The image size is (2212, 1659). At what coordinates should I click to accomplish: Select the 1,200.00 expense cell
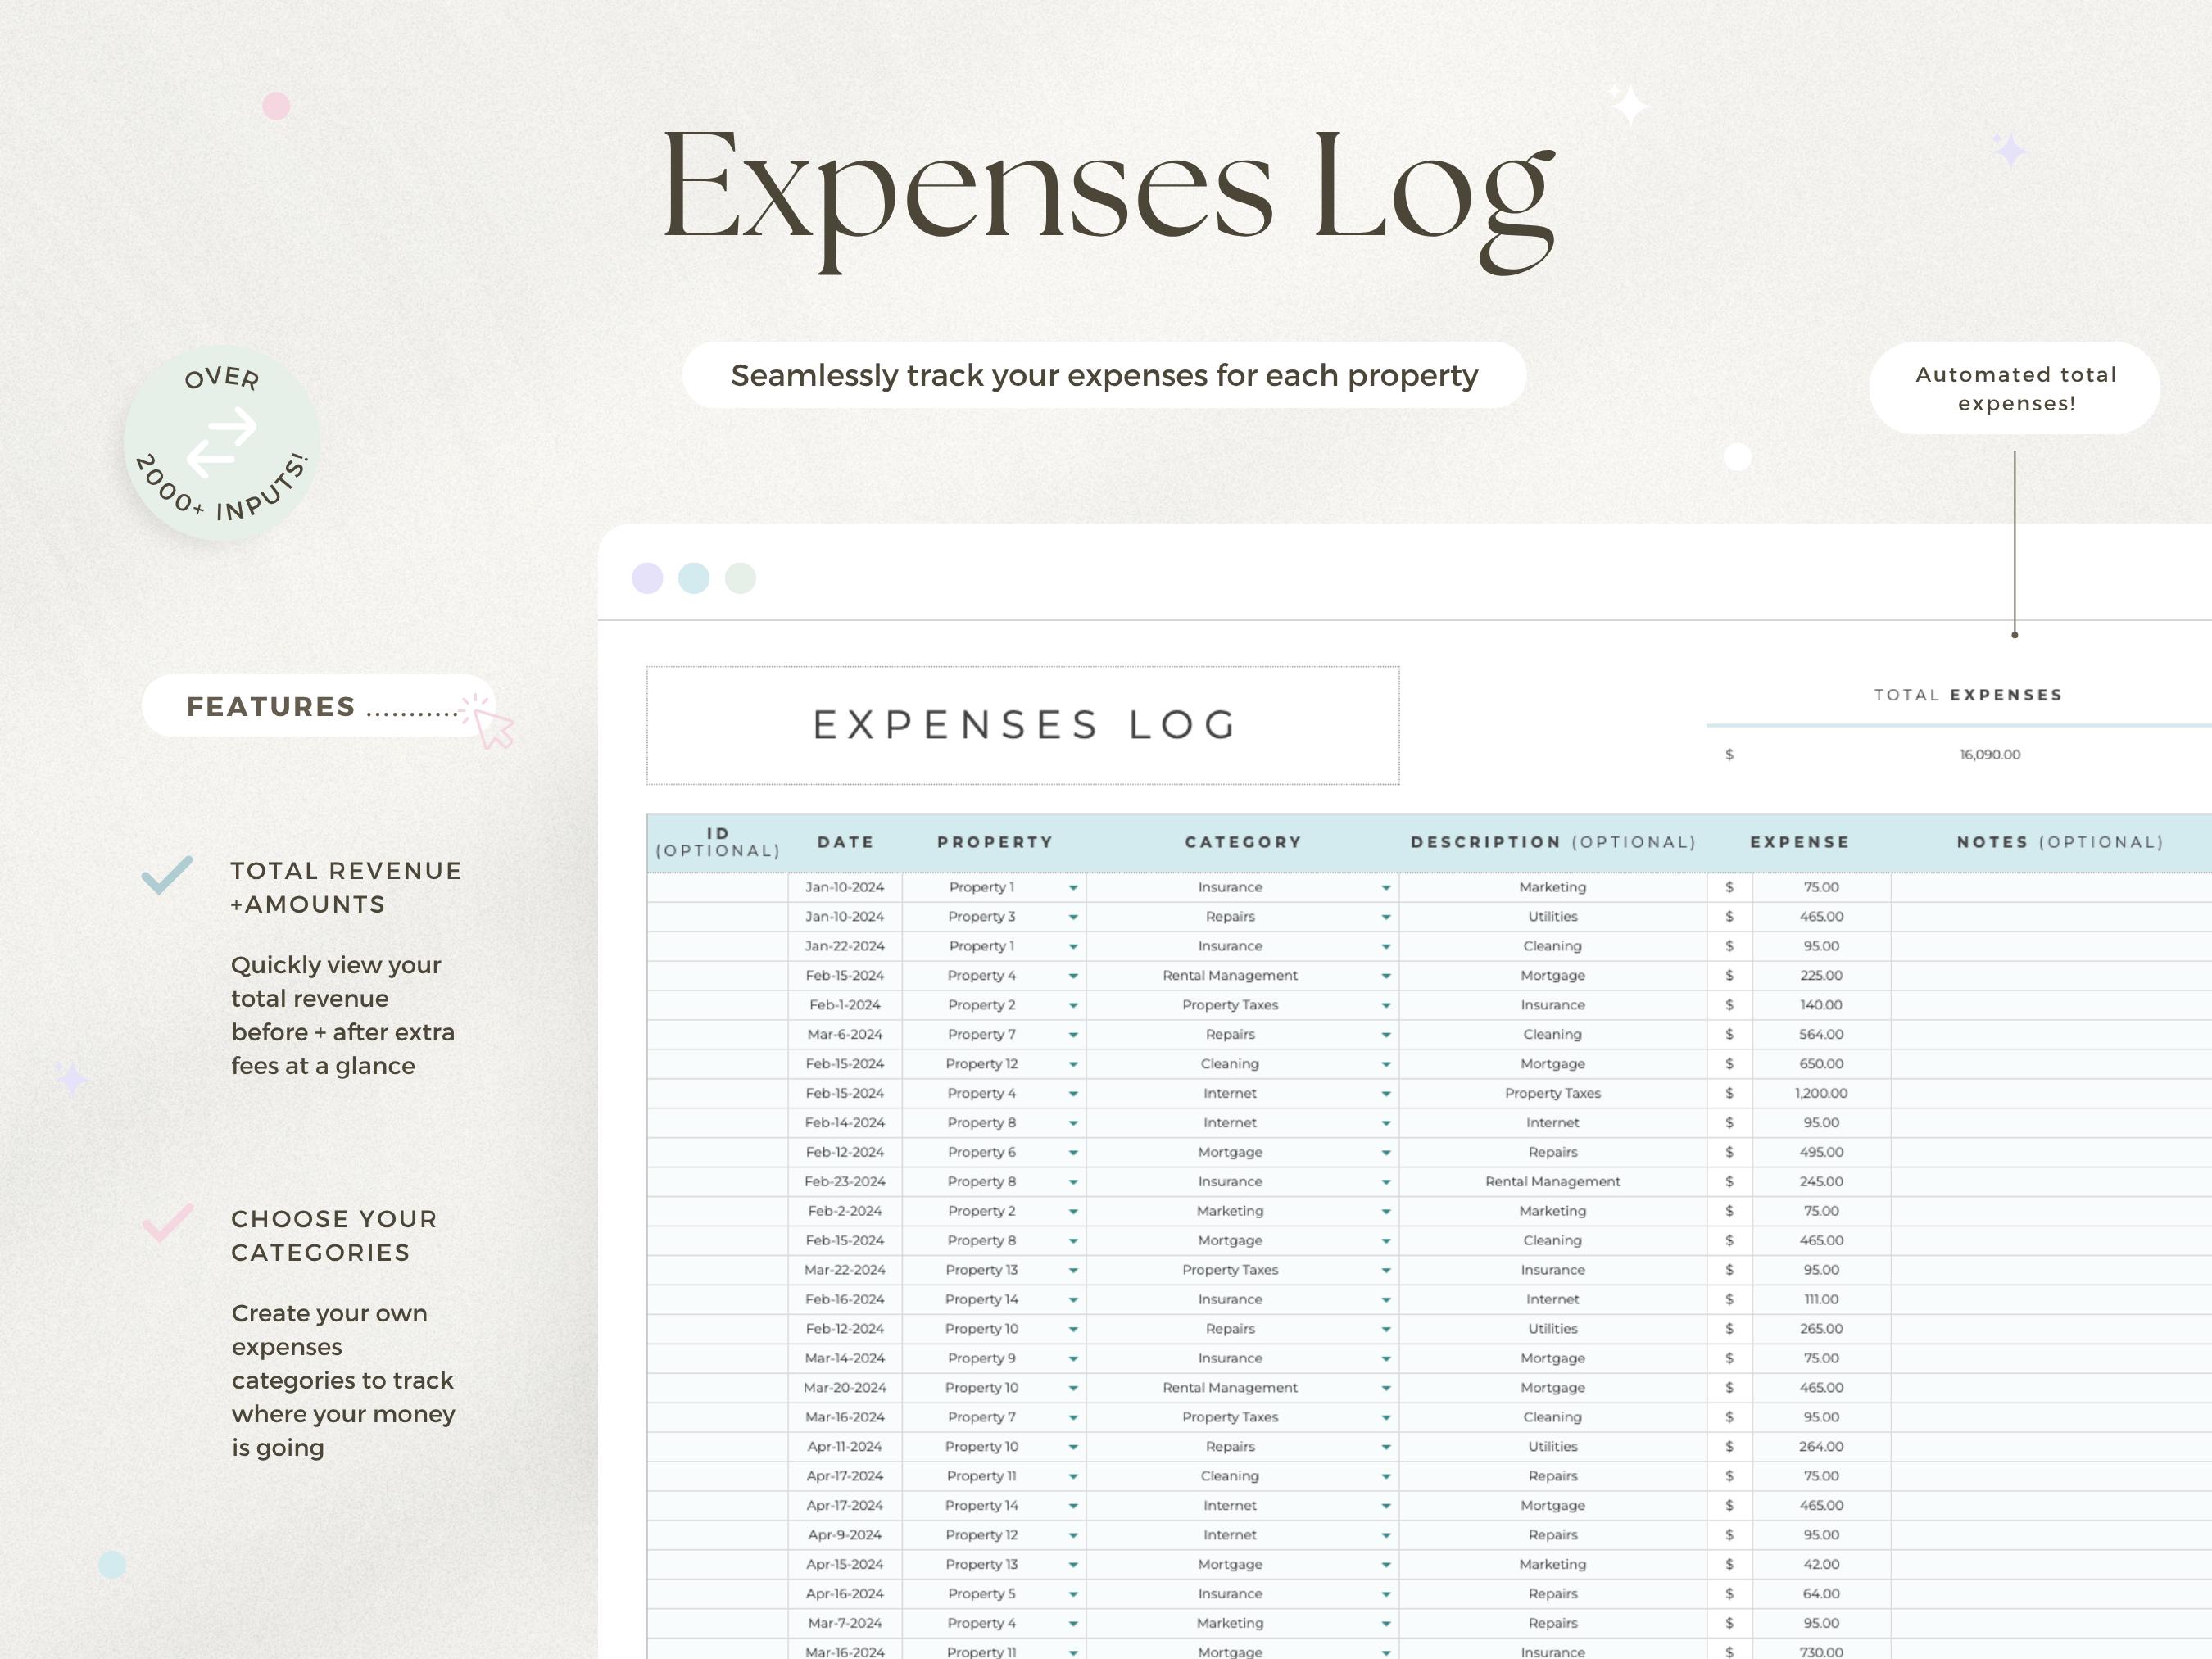click(x=1821, y=1093)
